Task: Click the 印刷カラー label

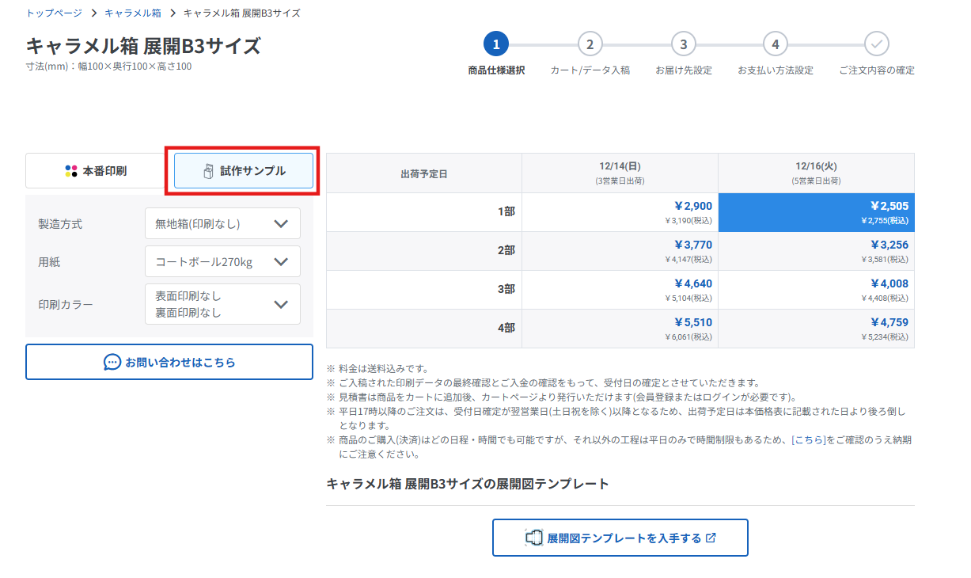Action: pos(66,305)
